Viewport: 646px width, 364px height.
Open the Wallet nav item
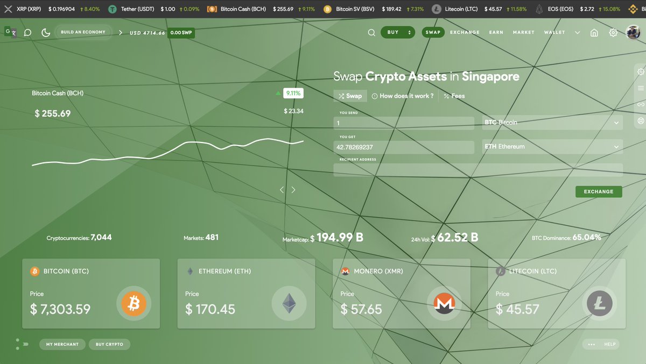tap(554, 32)
